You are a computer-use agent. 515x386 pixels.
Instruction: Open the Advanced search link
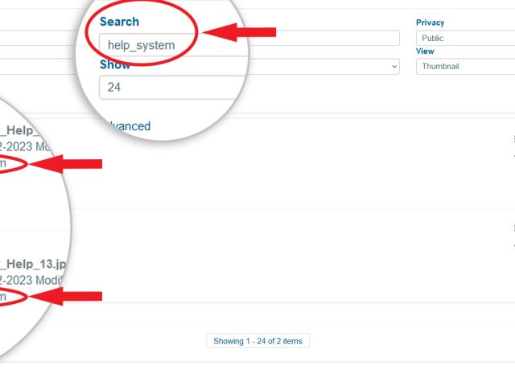(130, 126)
